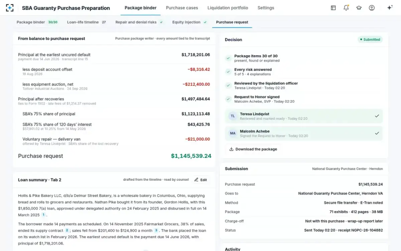Screen dimensions: 401x251
Task: Click the Submitted status badge
Action: (370, 39)
